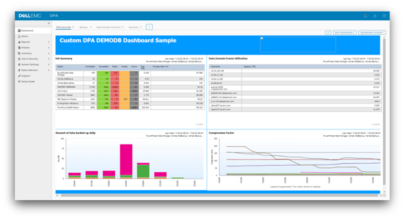Screen dimensions: 406x219
Task: Expand the System Settings chevron
Action: coord(49,64)
